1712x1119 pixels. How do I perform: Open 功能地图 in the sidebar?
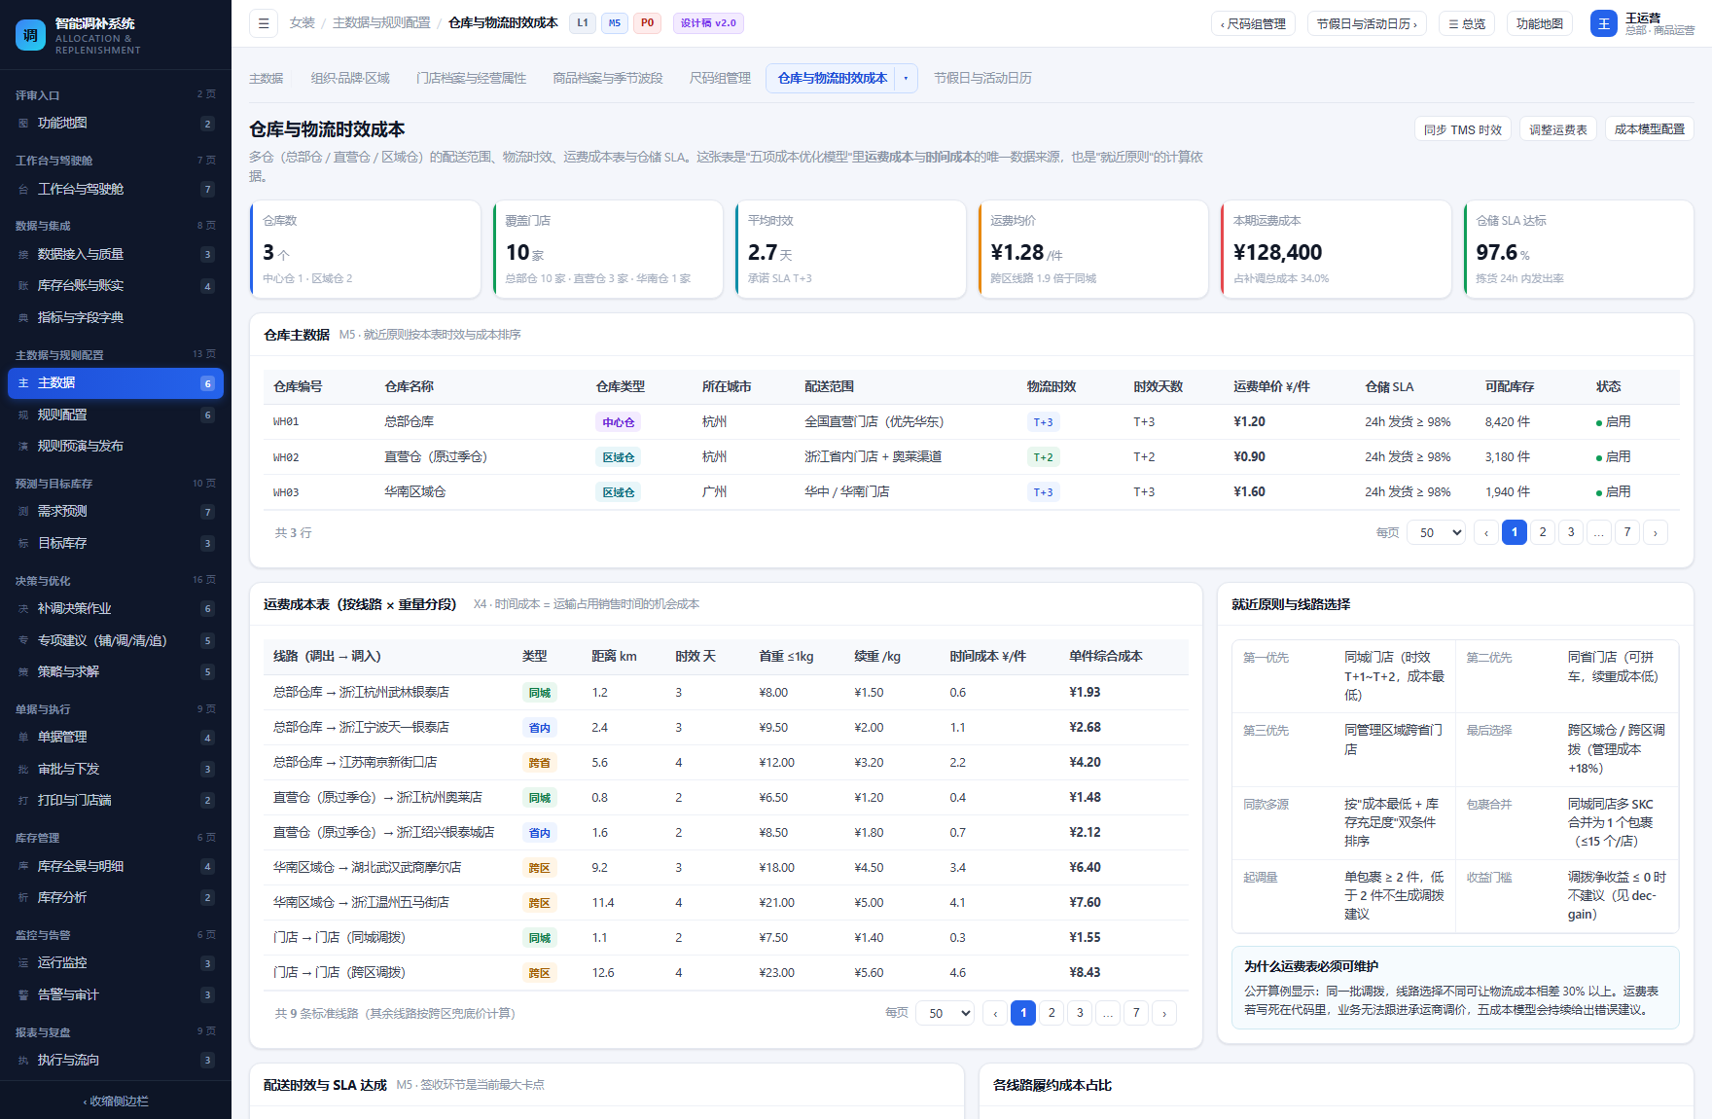tap(116, 124)
